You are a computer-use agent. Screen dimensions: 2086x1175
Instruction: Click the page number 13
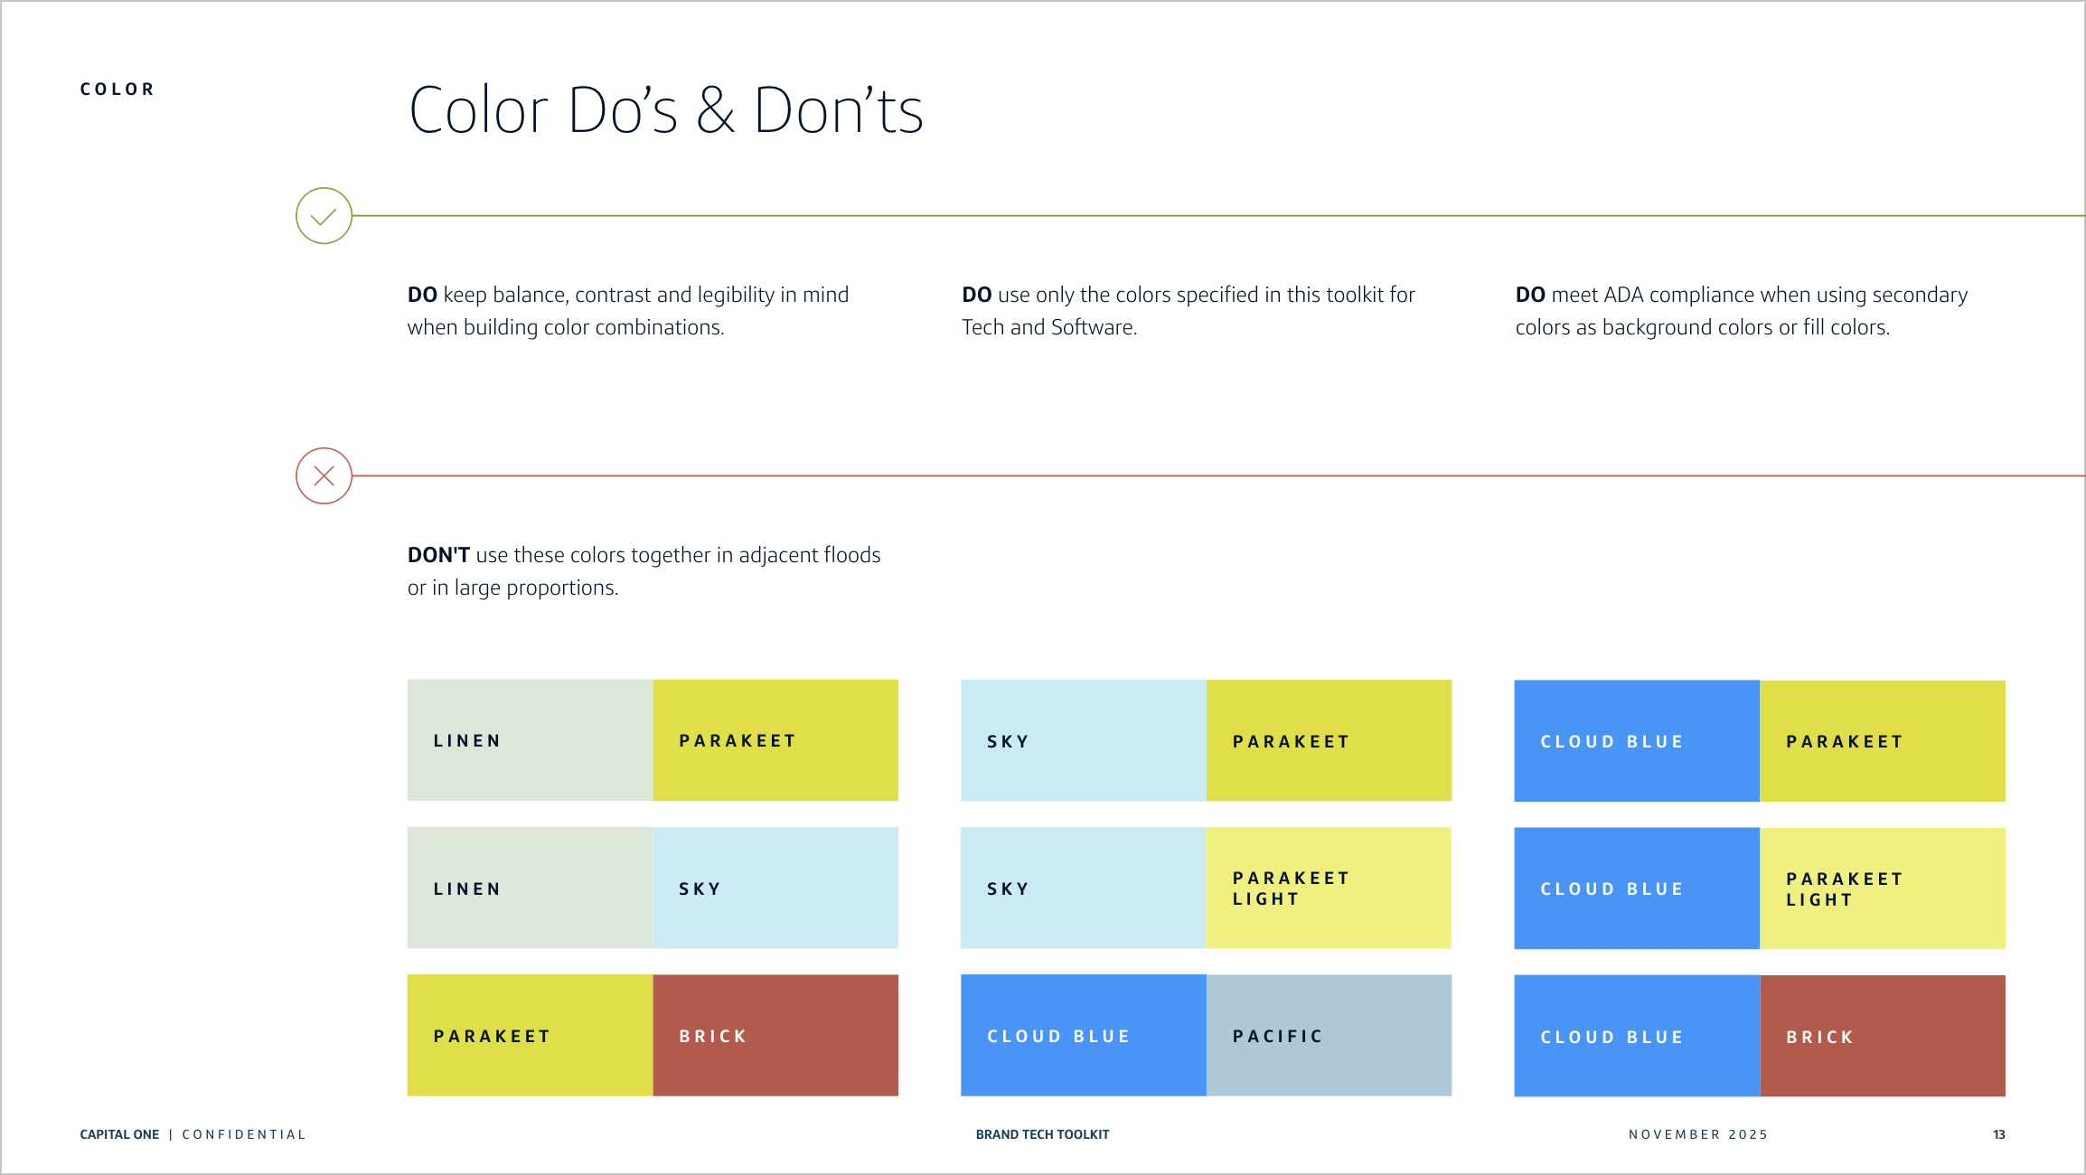(x=1998, y=1134)
